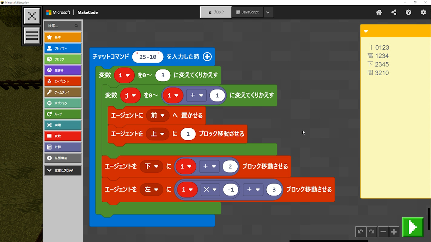The width and height of the screenshot is (431, 242).
Task: Switch to the JavaScript editor tab
Action: click(x=247, y=12)
